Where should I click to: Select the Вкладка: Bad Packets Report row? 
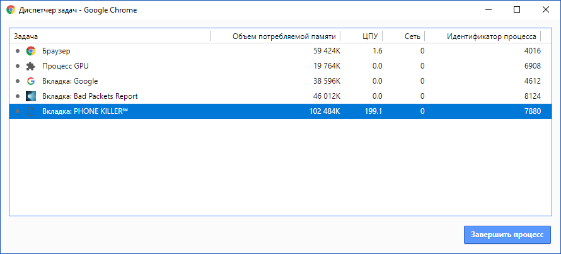[x=280, y=96]
